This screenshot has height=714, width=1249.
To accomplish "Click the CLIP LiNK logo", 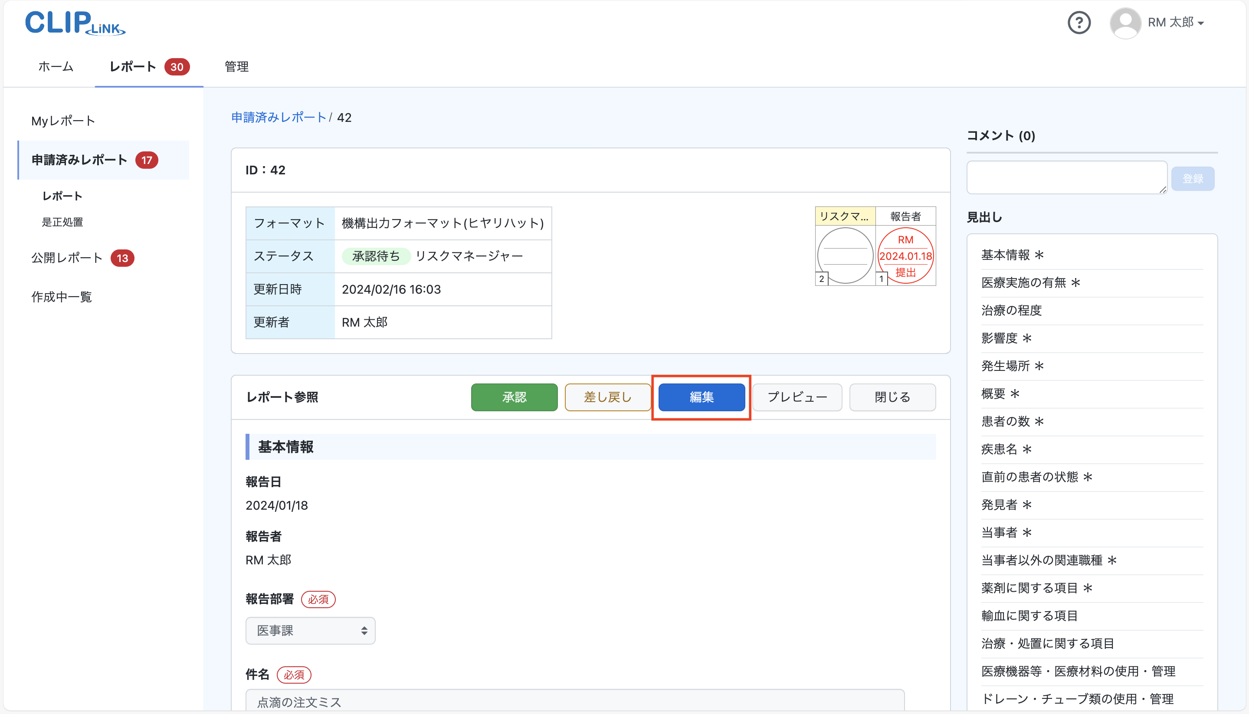I will tap(75, 23).
